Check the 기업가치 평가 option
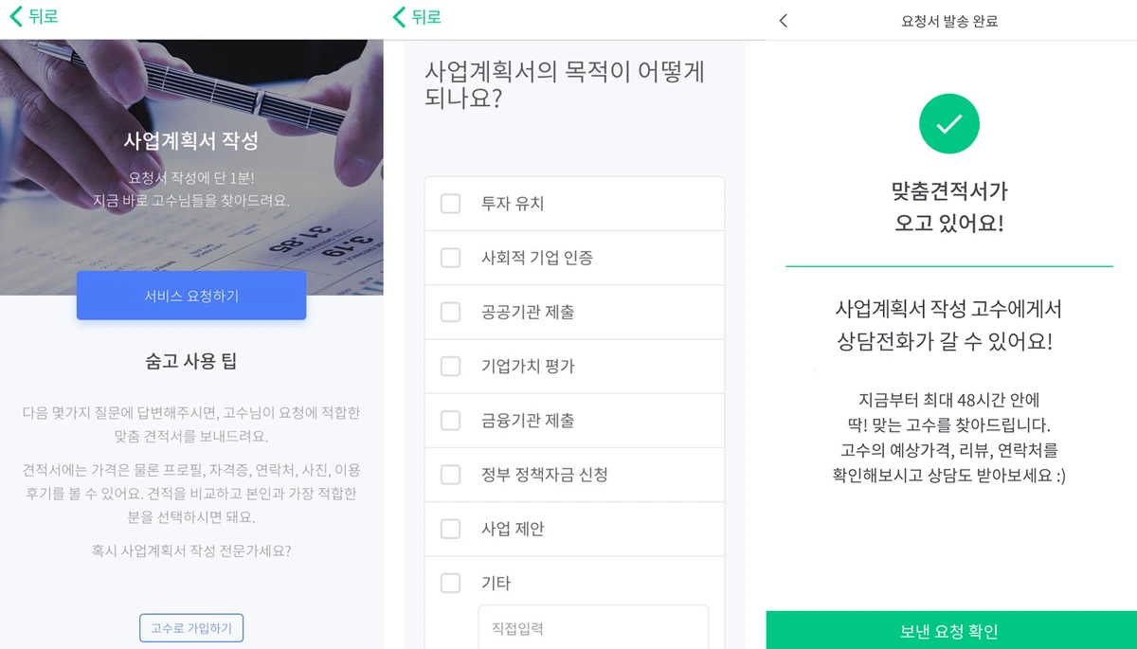The image size is (1137, 649). pos(450,366)
